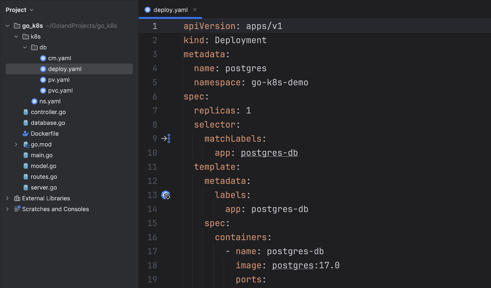
Task: Open database.go file
Action: pos(48,123)
